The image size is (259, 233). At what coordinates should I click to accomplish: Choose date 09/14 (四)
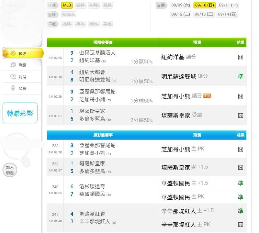227,14
